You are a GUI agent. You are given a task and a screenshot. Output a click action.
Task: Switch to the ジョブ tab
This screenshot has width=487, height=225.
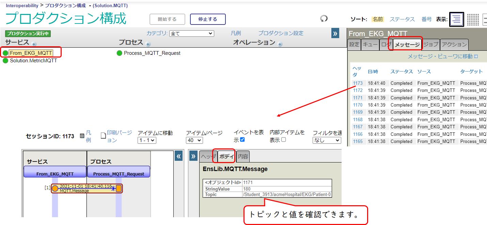click(x=430, y=44)
